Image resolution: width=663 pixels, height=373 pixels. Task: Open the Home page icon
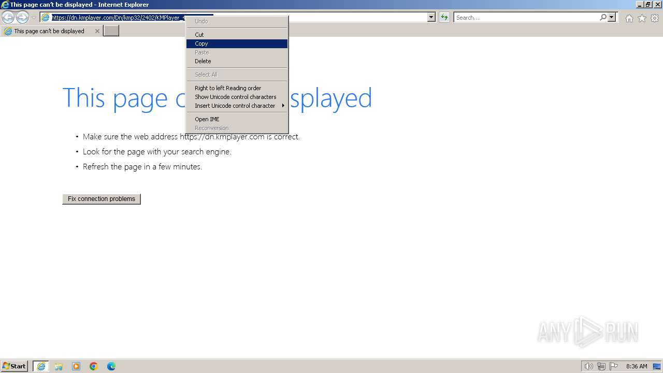(629, 18)
